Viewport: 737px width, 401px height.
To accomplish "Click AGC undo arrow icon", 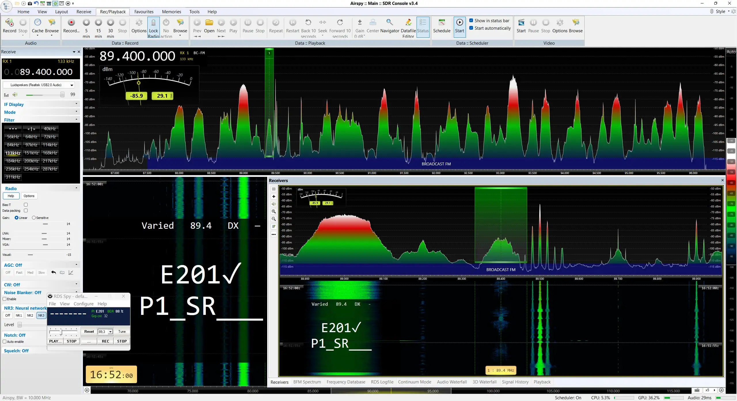I will coord(54,272).
